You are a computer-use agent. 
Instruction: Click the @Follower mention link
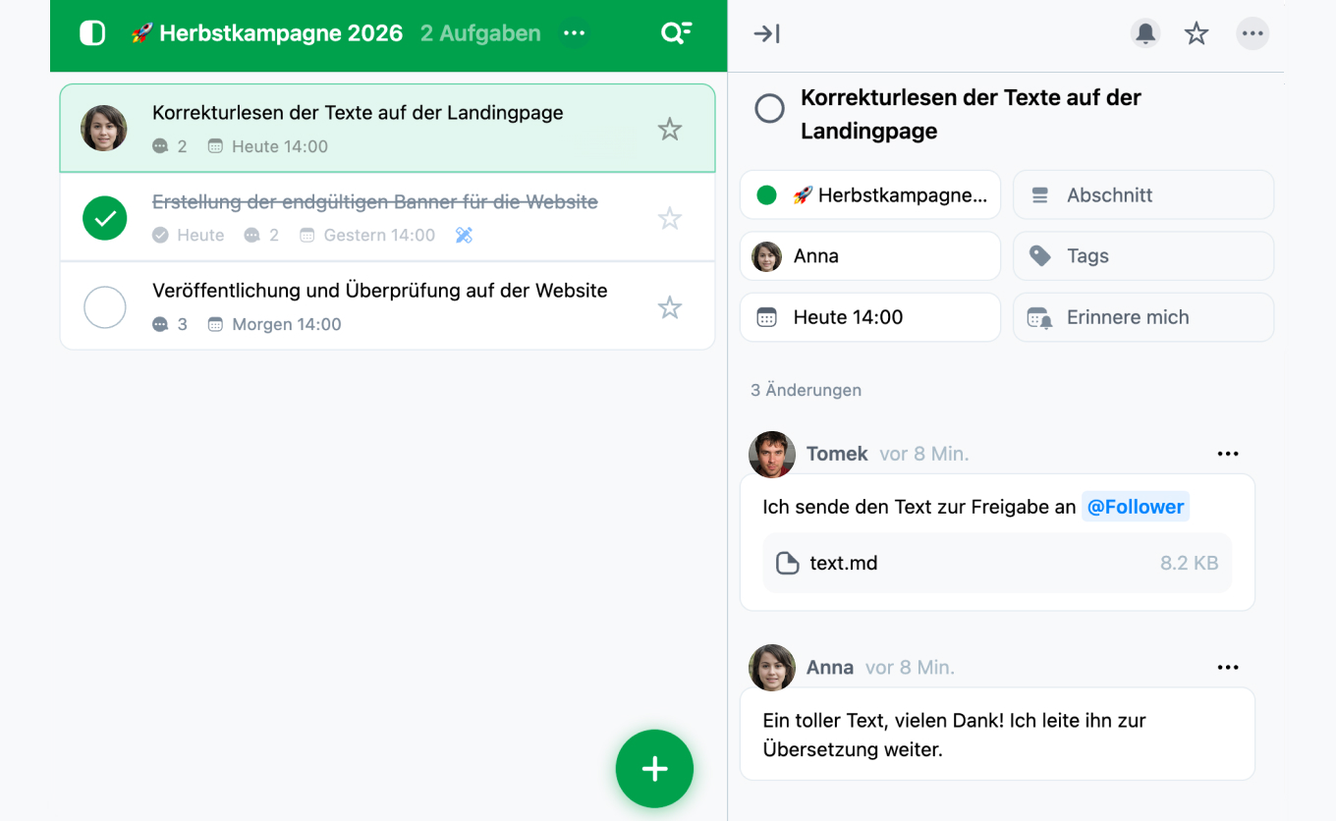pyautogui.click(x=1136, y=507)
